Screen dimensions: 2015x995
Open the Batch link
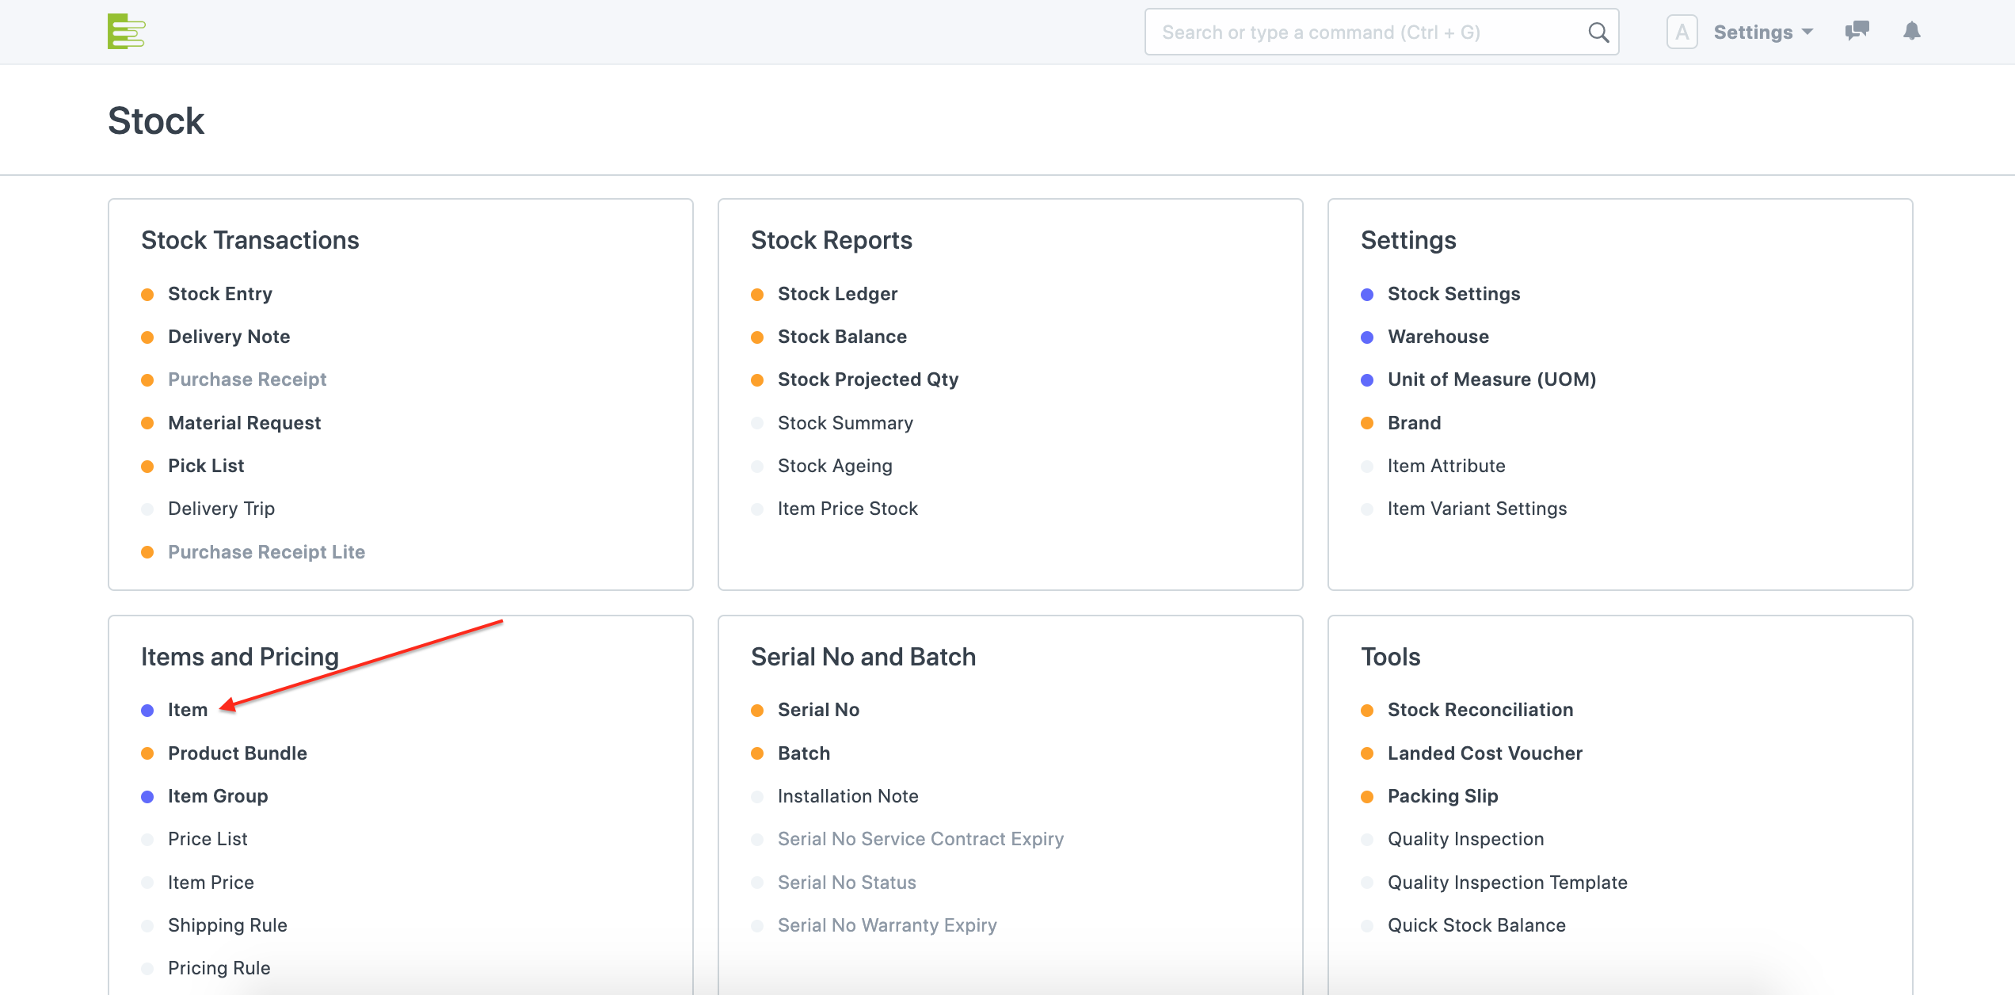[804, 753]
